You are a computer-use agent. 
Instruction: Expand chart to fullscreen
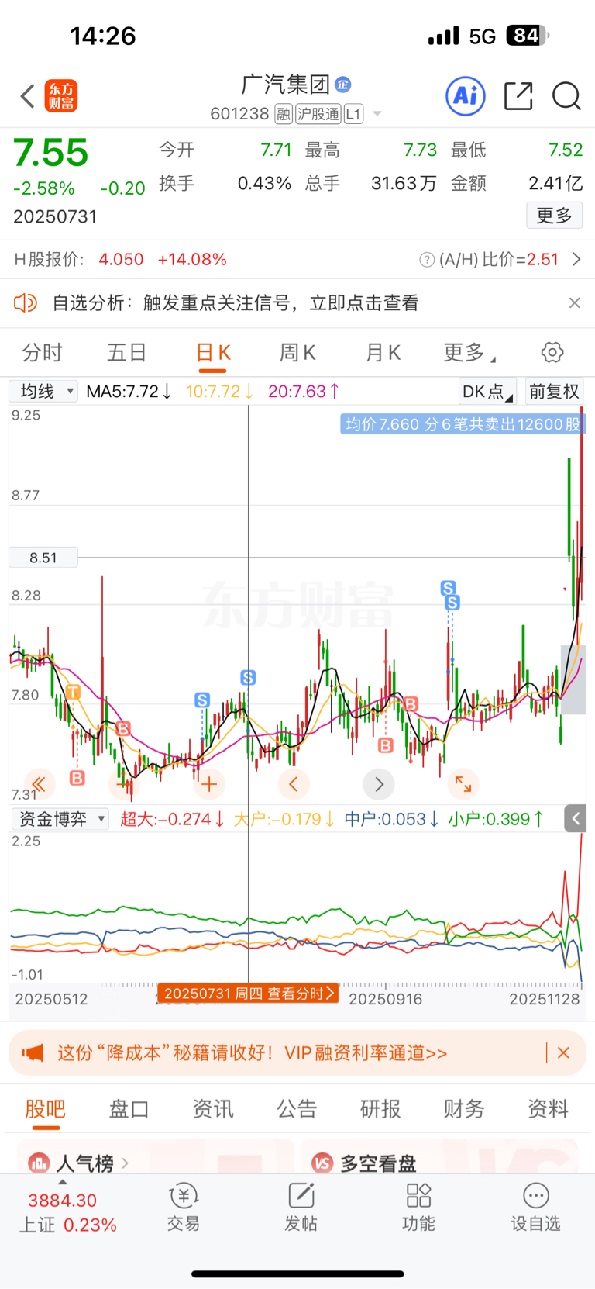tap(463, 784)
